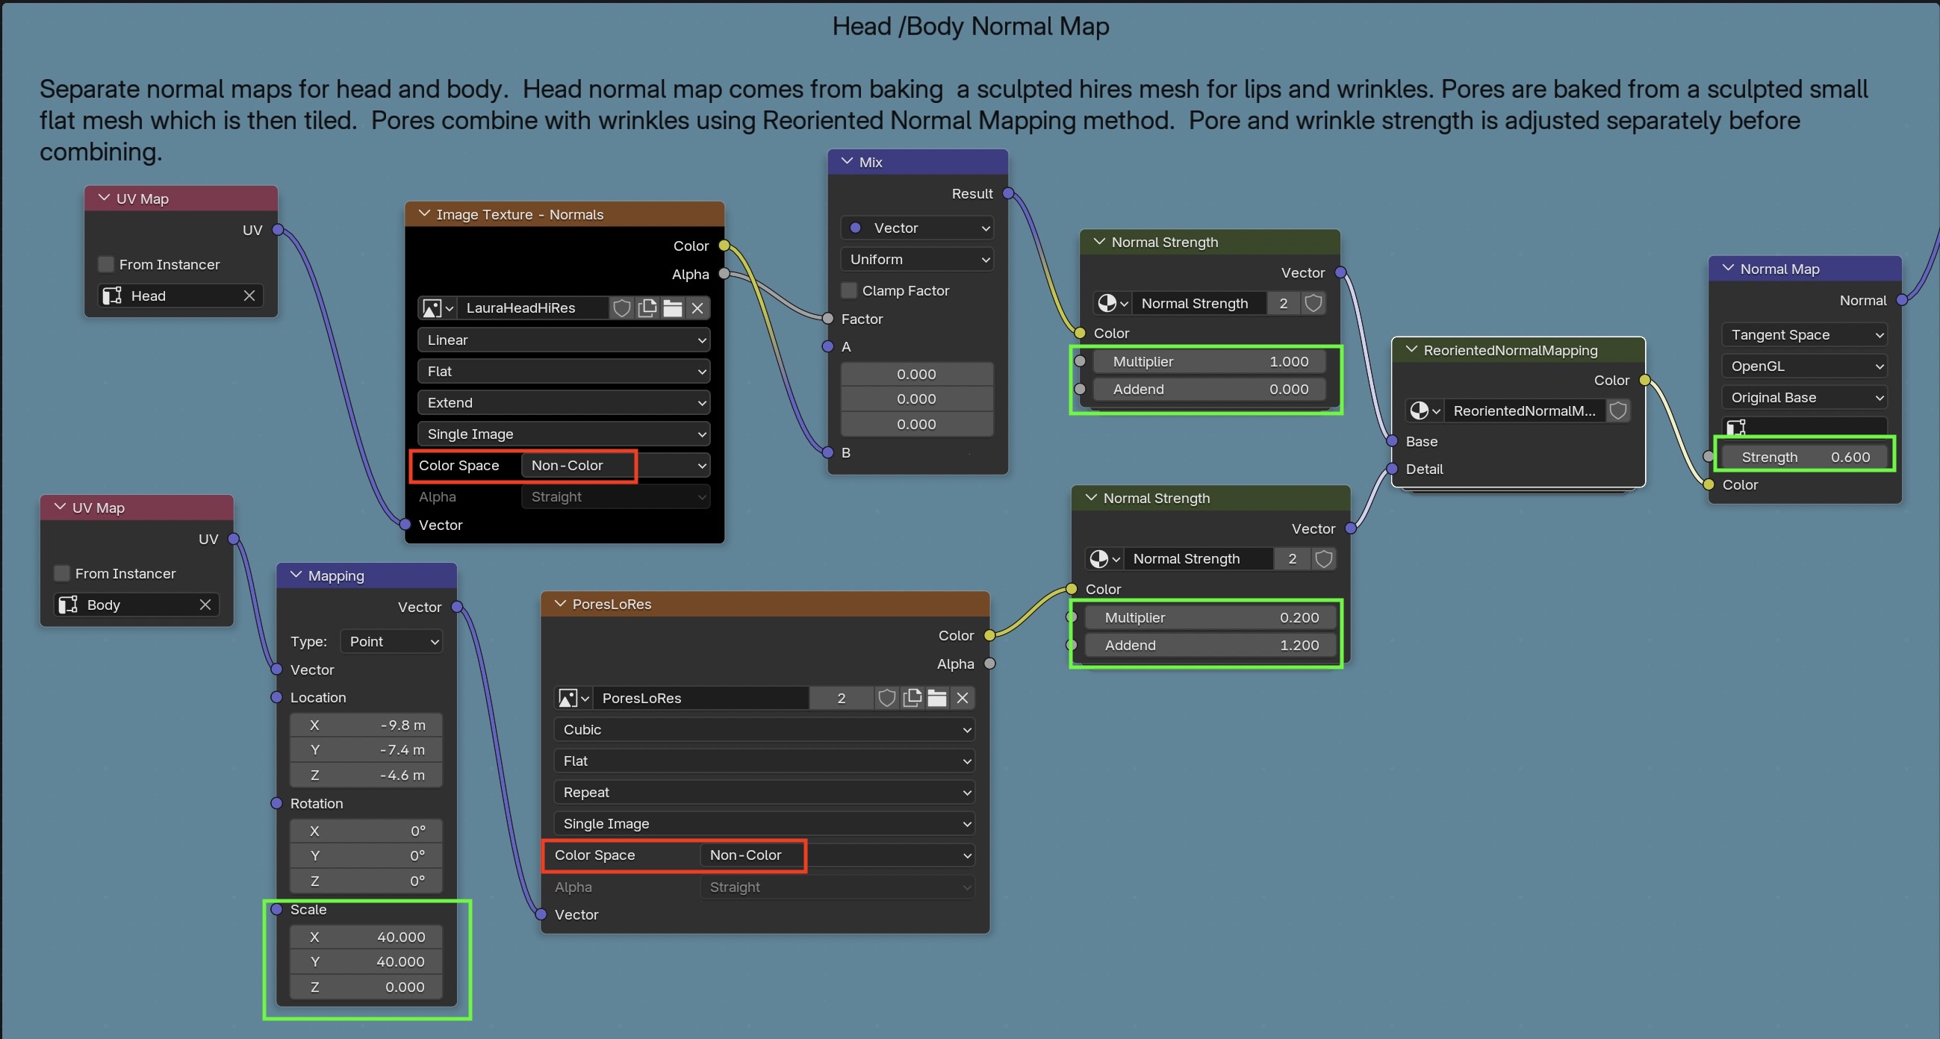Click fake user shield icon for LauraHeadHiRes image
The image size is (1940, 1039).
[621, 308]
